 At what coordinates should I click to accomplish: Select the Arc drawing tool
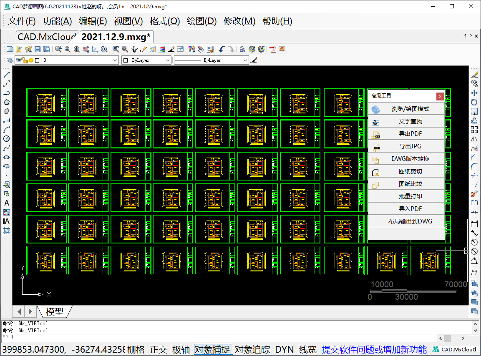6,130
